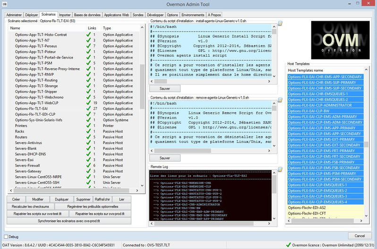The image size is (377, 249).
Task: Click the green checkmark on the Options-App-TLT-PSM row
Action: click(x=88, y=63)
